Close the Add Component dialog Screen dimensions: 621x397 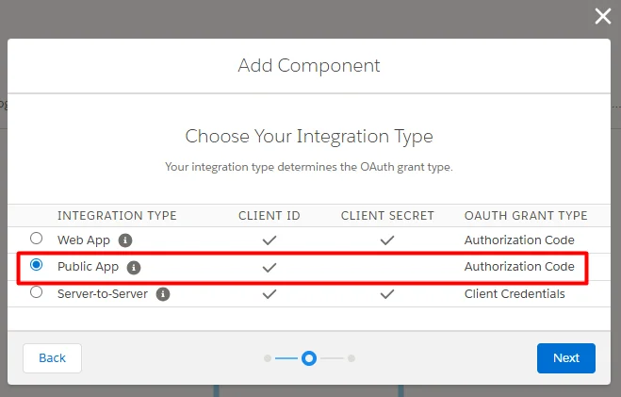pos(603,16)
